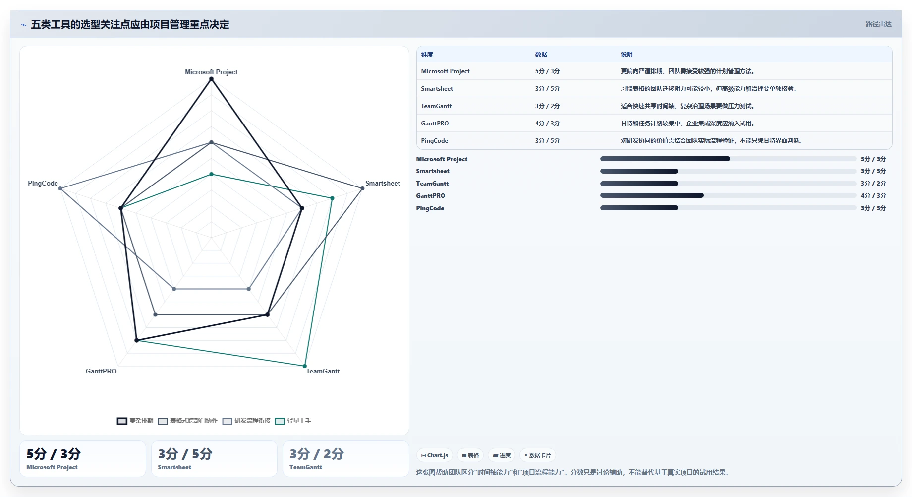Image resolution: width=912 pixels, height=497 pixels.
Task: Click the data point at PingCode outer vertex
Action: [x=60, y=188]
